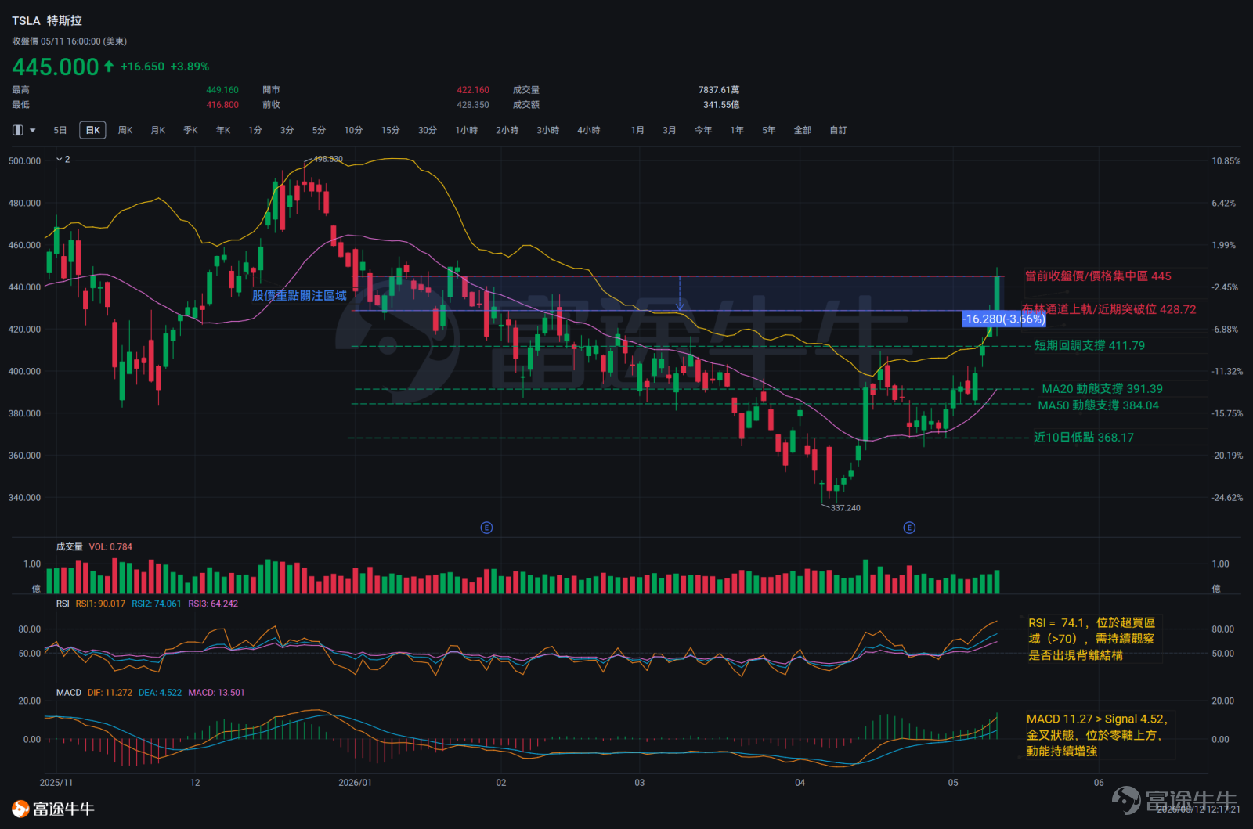The height and width of the screenshot is (829, 1253).
Task: Set range to 1月
Action: 637,130
